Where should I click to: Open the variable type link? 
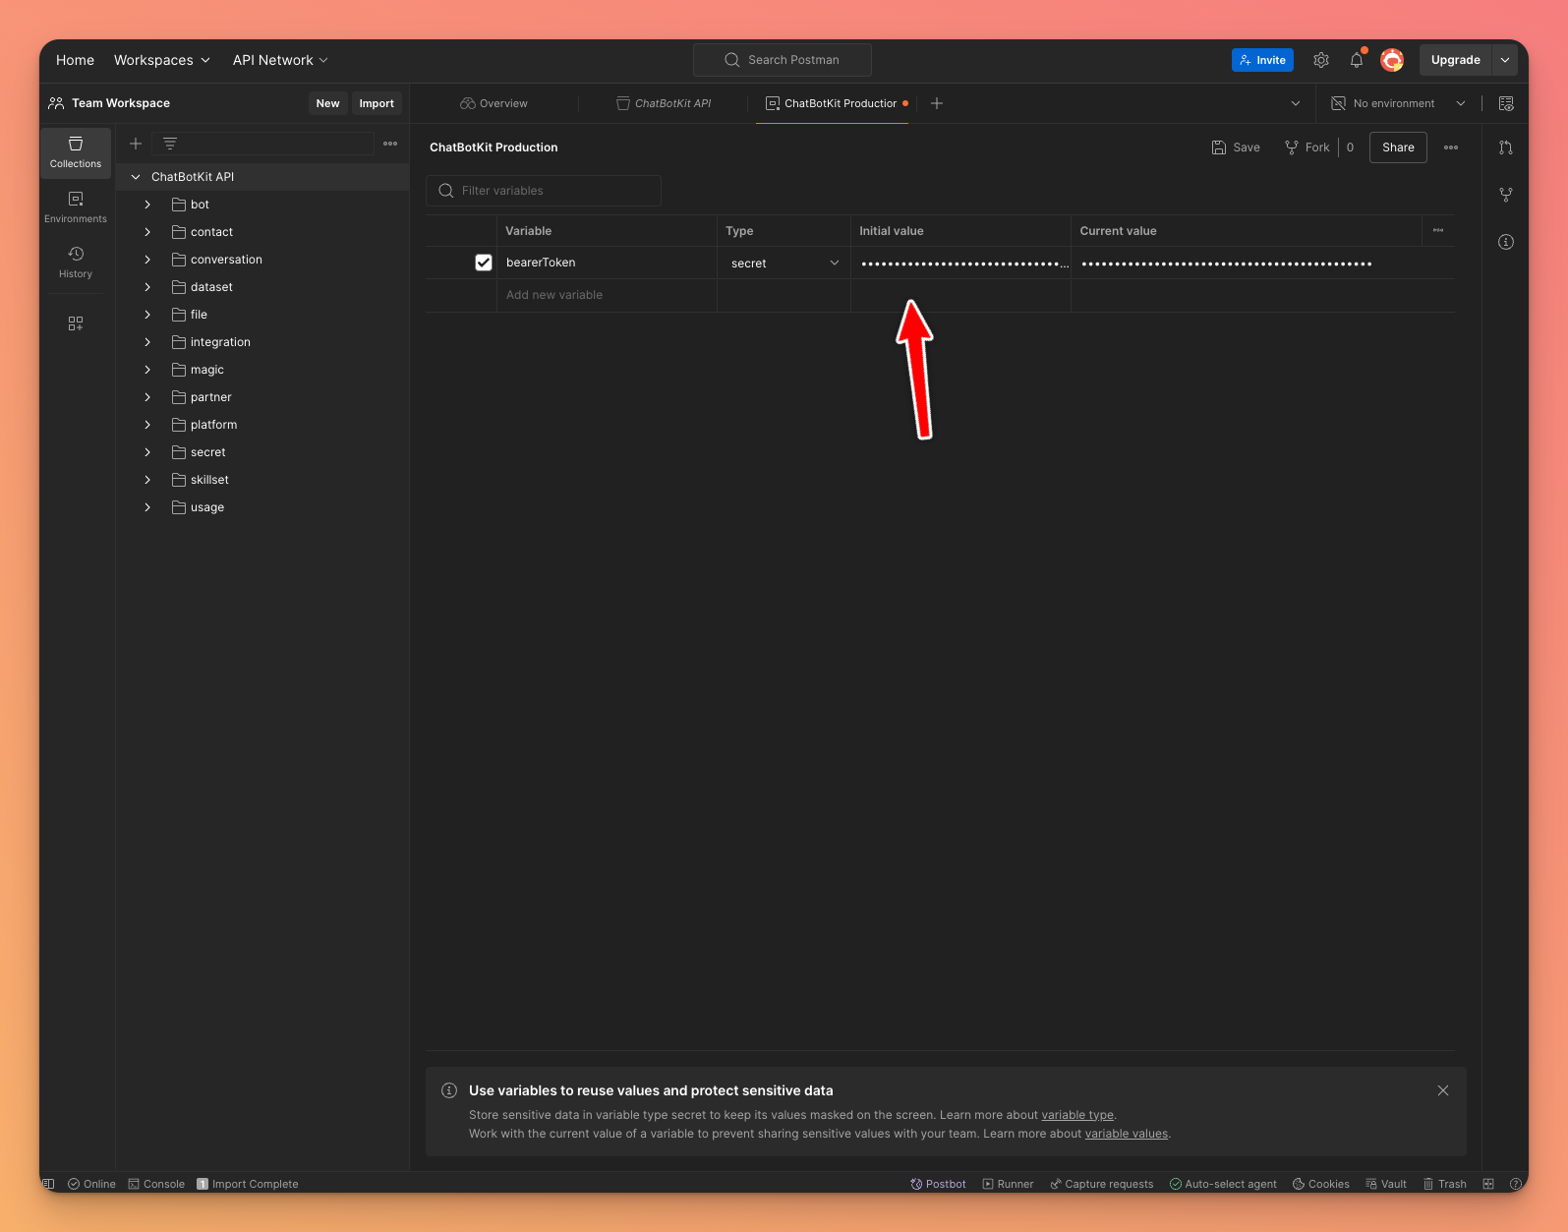pyautogui.click(x=1076, y=1115)
